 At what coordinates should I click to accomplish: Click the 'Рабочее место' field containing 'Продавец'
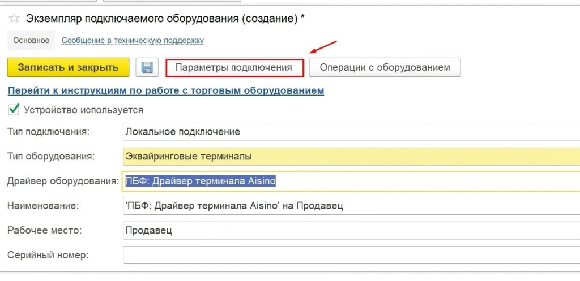350,231
